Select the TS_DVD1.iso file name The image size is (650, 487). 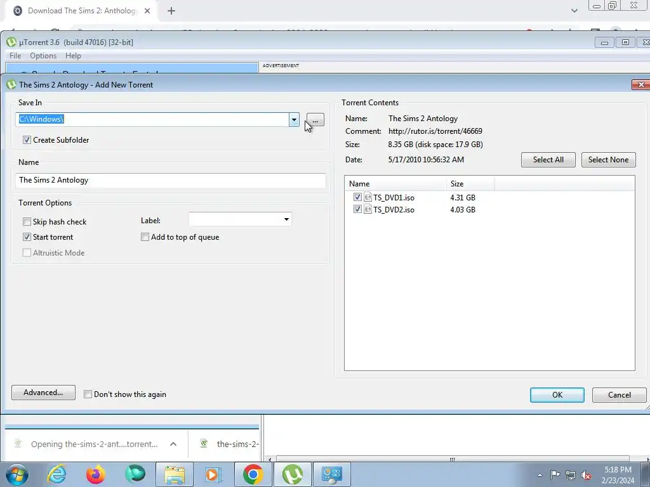coord(394,198)
